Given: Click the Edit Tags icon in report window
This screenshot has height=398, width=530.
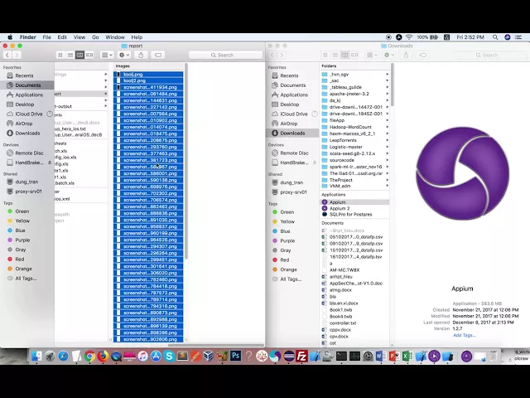Looking at the screenshot, I should click(x=158, y=55).
